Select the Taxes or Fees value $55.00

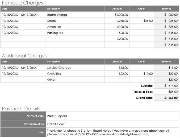coord(173,92)
